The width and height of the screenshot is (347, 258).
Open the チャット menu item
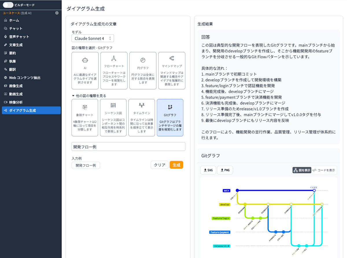(x=31, y=28)
